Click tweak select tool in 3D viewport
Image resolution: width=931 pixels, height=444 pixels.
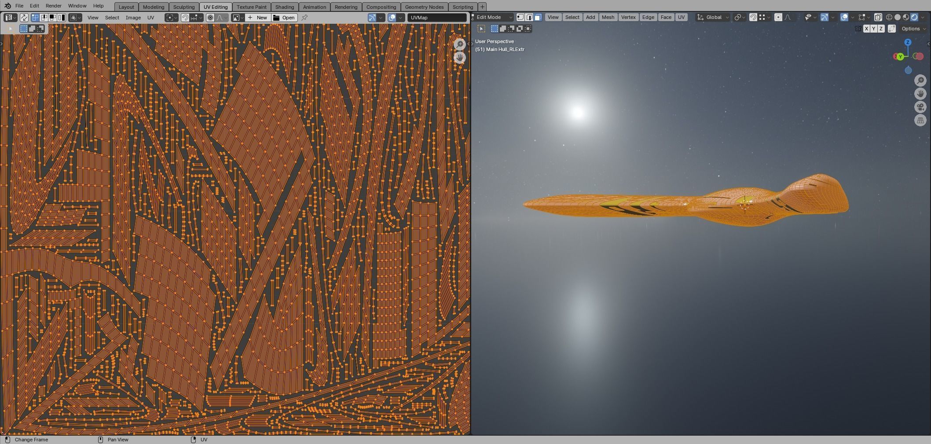pos(481,29)
